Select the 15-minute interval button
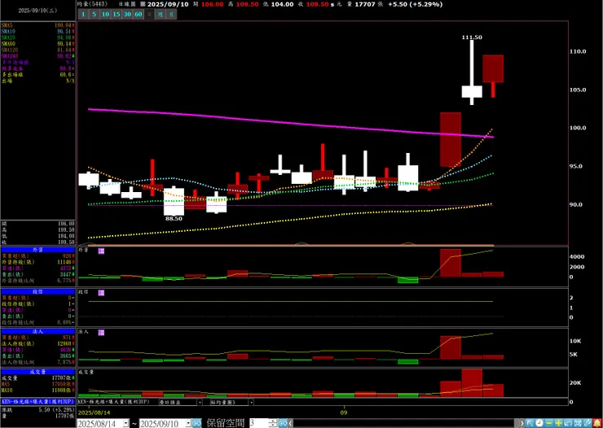The image size is (603, 428). [116, 15]
